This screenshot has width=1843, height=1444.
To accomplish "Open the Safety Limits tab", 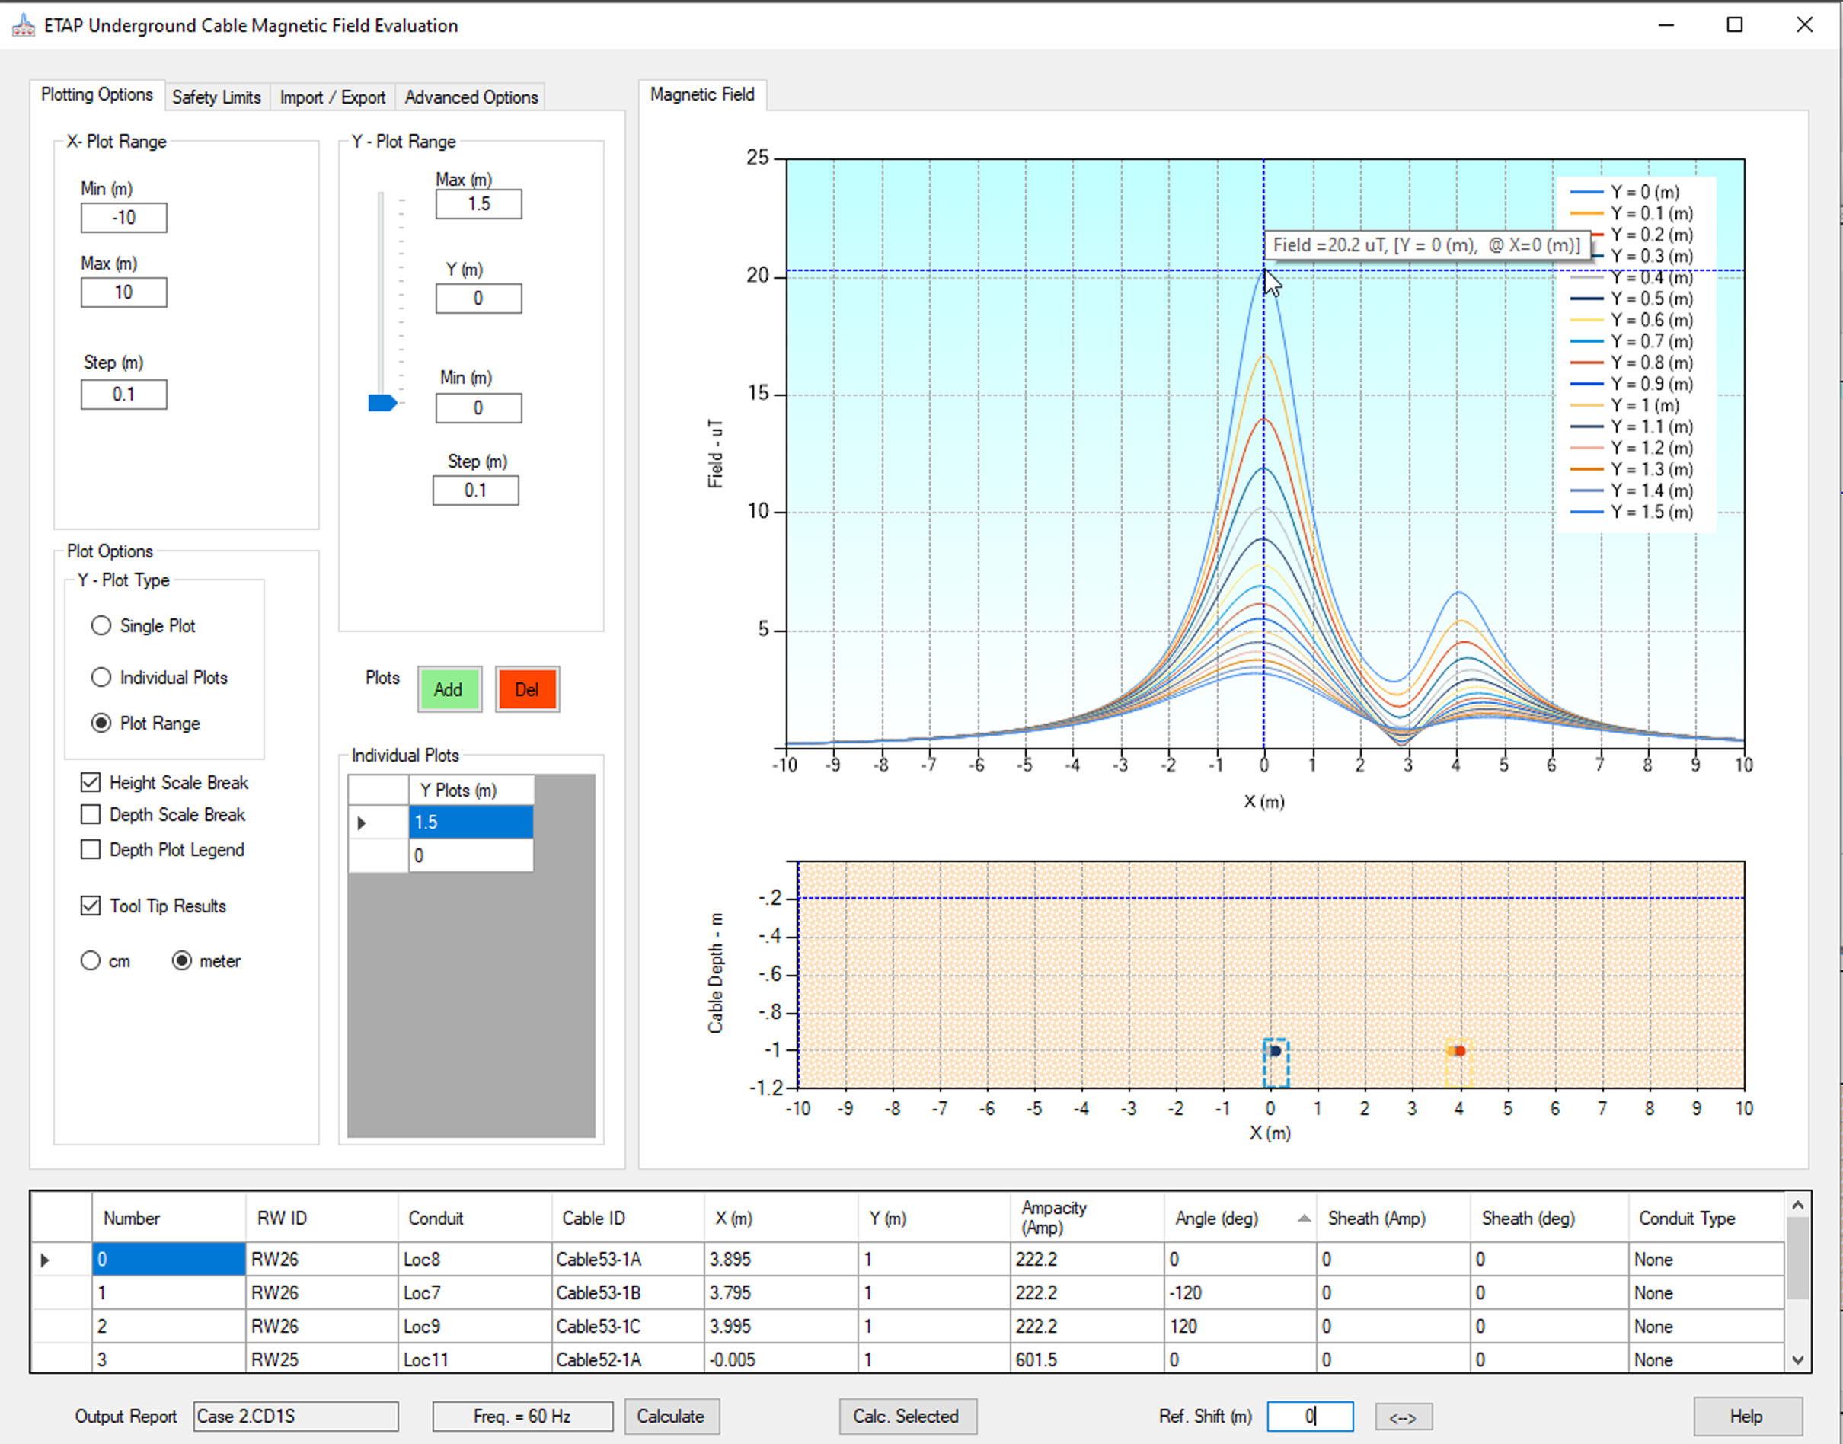I will [x=216, y=97].
